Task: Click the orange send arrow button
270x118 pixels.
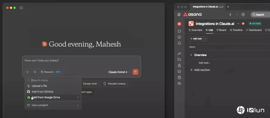Action: [x=135, y=72]
